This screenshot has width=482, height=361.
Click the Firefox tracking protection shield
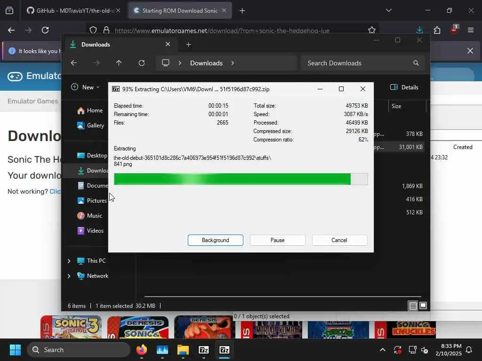93,30
